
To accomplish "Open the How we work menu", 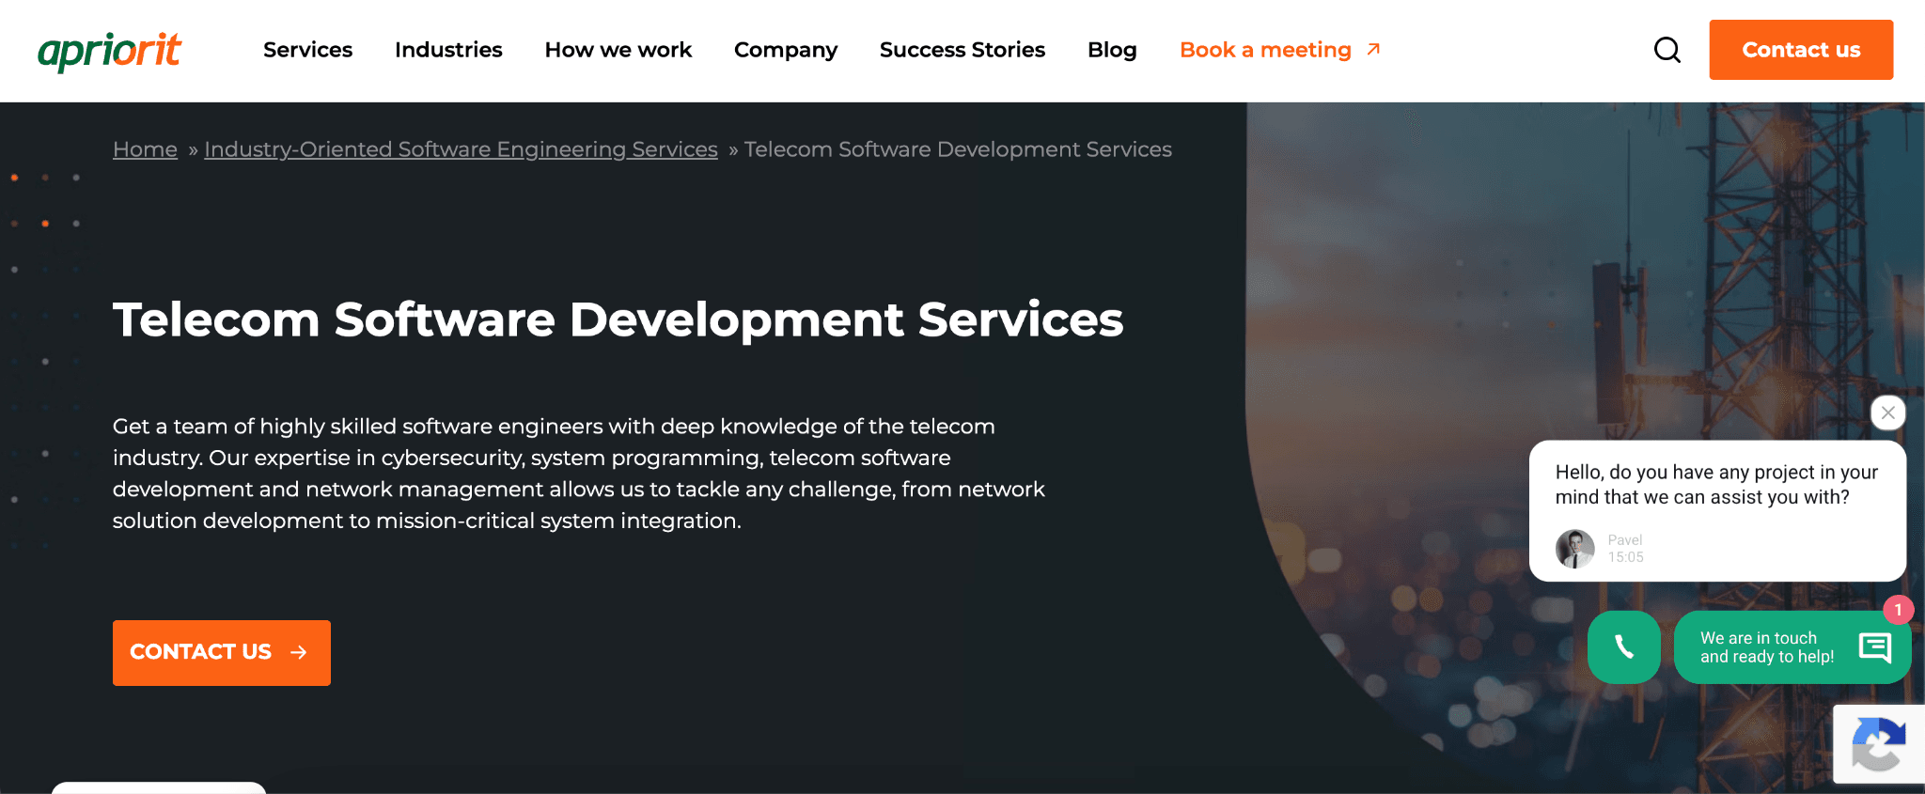I will pyautogui.click(x=618, y=50).
